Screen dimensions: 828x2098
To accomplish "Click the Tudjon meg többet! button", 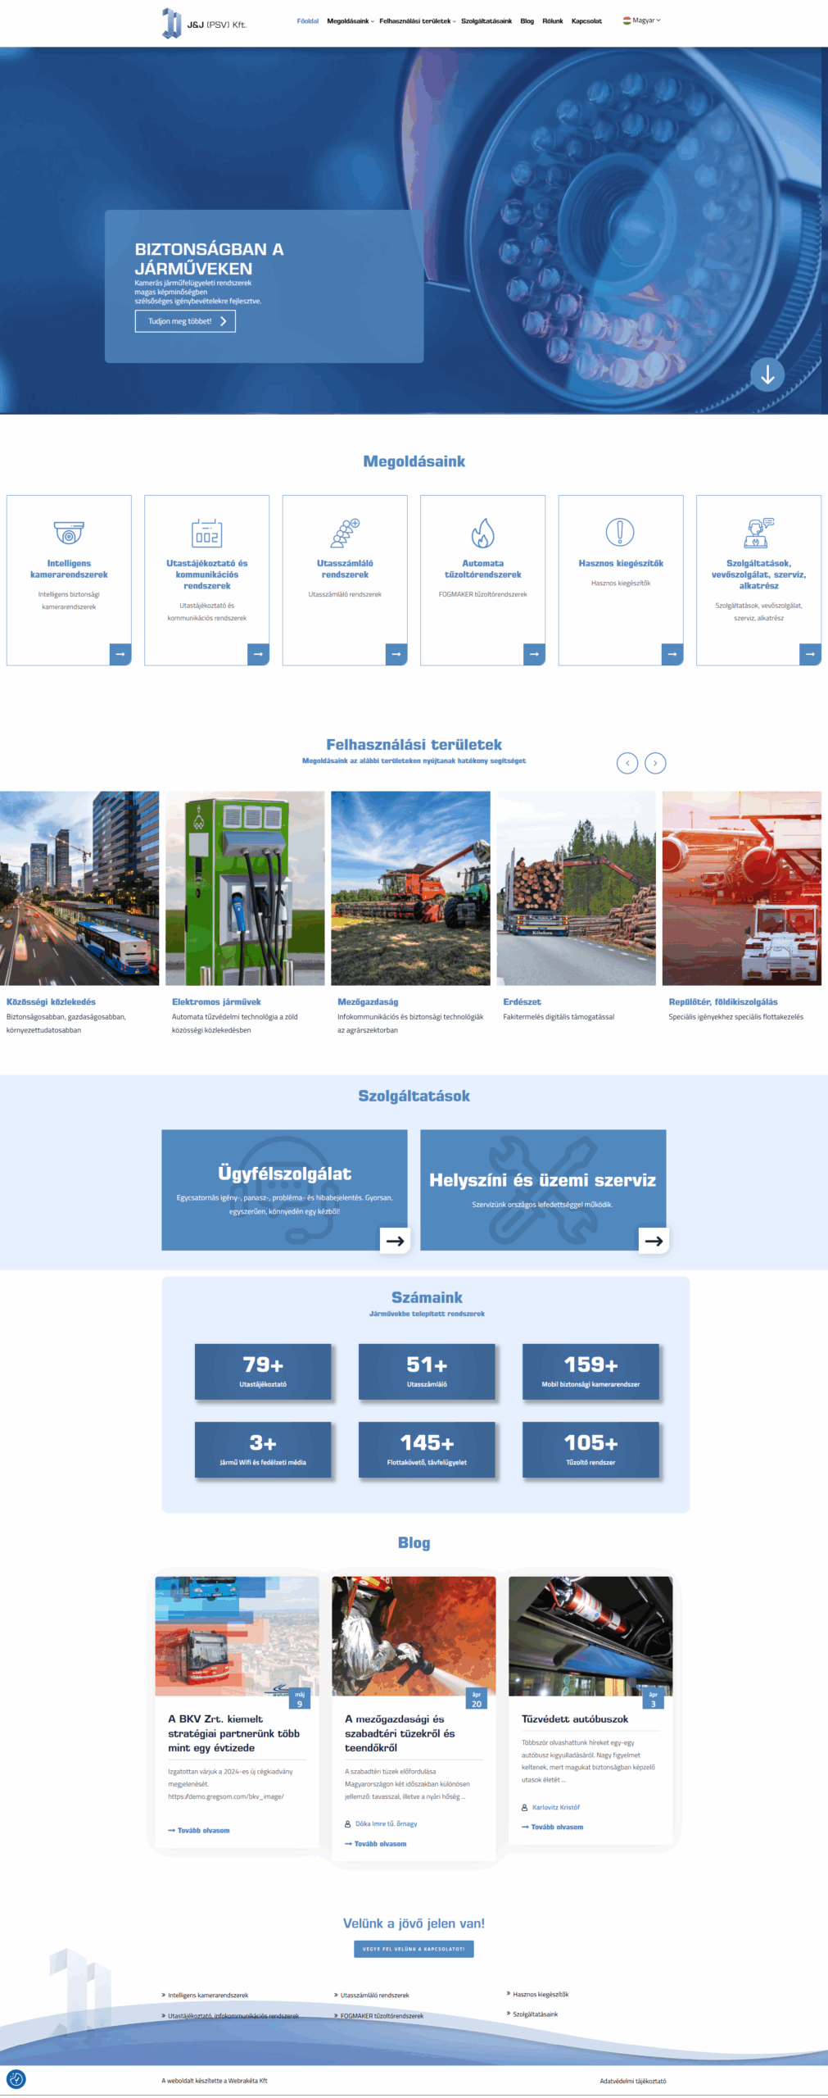I will point(185,321).
